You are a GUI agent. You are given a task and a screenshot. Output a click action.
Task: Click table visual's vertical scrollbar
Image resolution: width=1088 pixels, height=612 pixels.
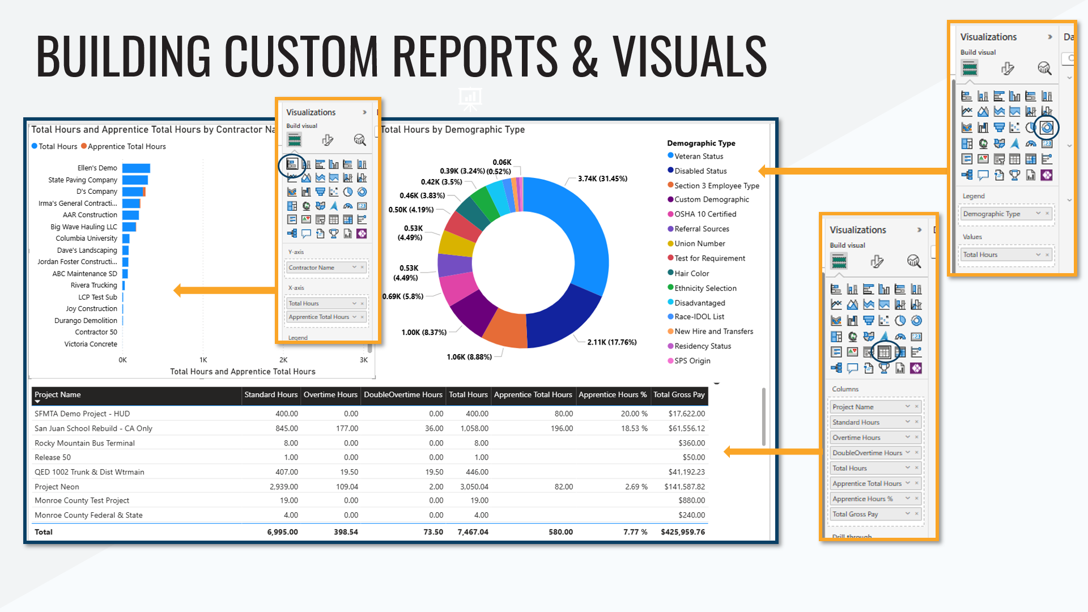coord(763,416)
